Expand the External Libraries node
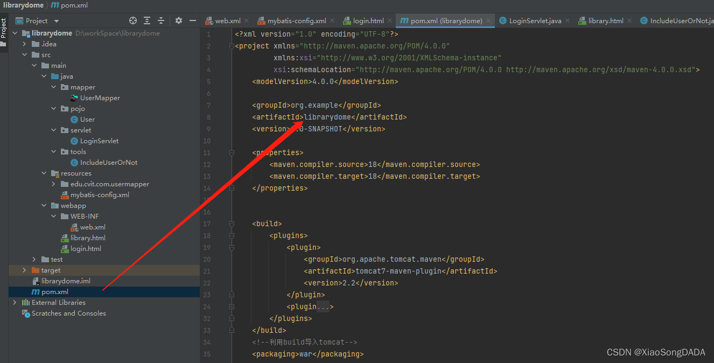This screenshot has height=363, width=714. pos(15,303)
